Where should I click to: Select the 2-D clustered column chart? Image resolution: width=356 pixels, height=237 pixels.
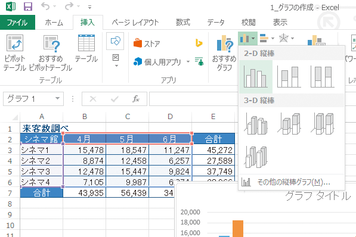(256, 77)
